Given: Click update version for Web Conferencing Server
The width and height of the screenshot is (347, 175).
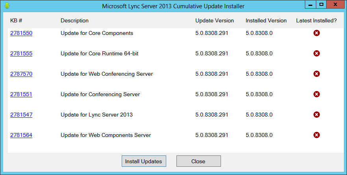Looking at the screenshot, I should [212, 74].
